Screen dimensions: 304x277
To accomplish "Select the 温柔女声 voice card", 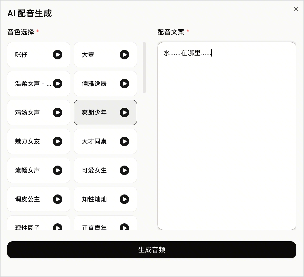I will (x=39, y=84).
